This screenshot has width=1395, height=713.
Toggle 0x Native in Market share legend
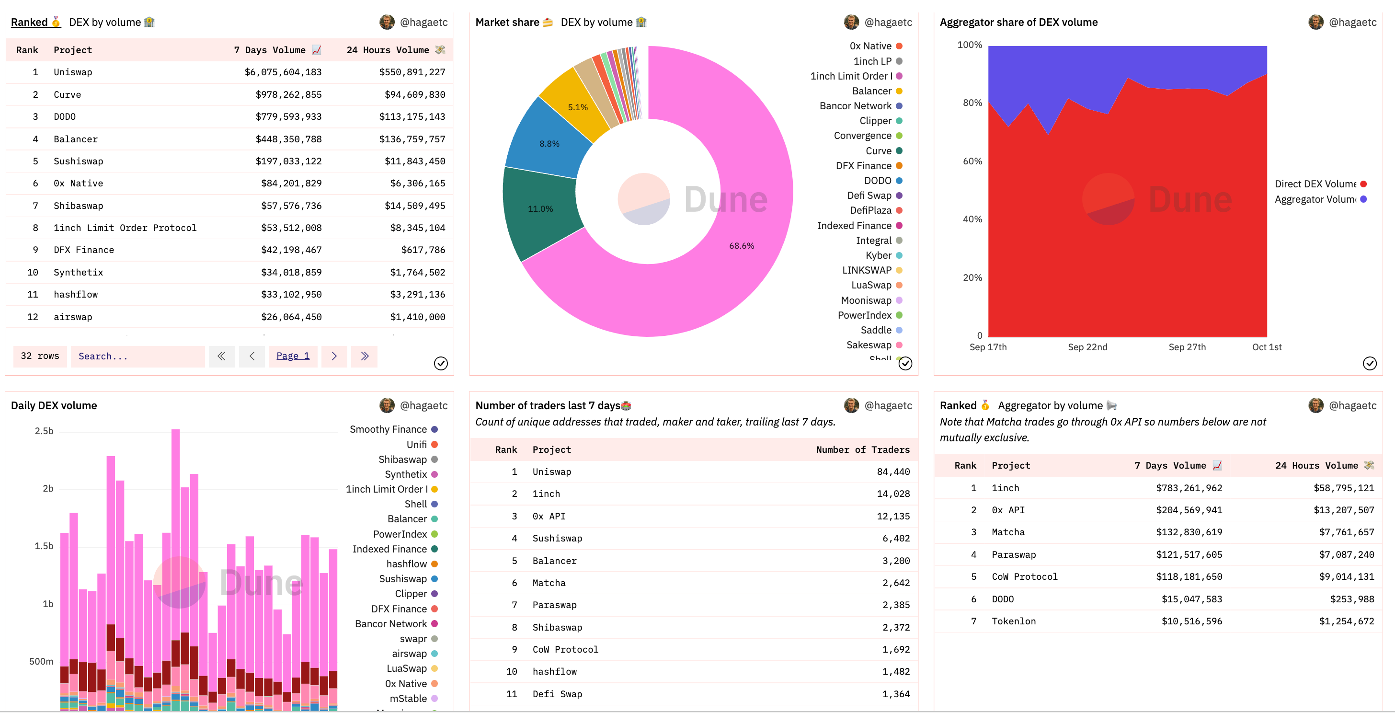876,46
